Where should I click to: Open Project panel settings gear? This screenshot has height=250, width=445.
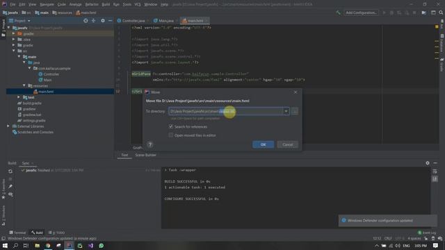pyautogui.click(x=103, y=21)
